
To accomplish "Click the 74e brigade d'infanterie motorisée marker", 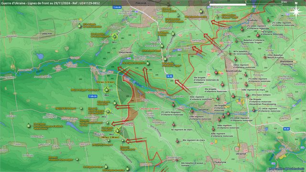I will 258,35.
